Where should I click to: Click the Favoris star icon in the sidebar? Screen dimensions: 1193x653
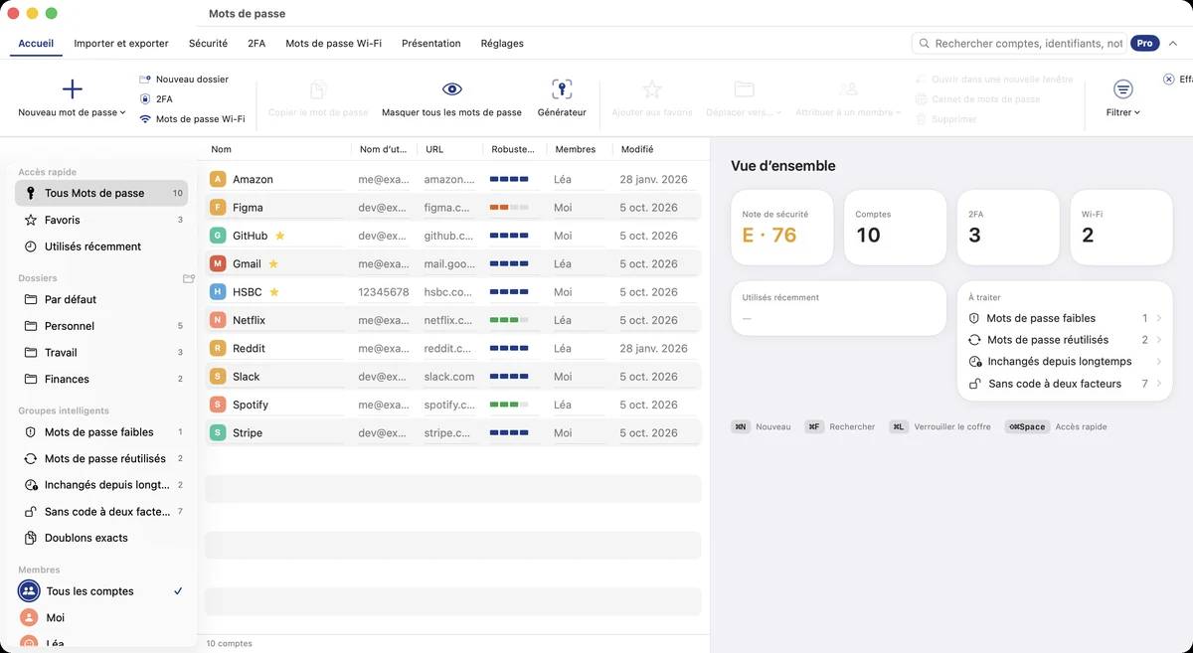(31, 220)
